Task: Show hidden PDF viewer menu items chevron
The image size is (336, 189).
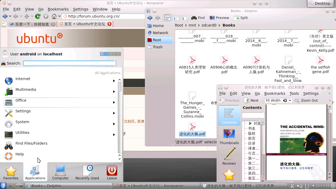Action: [x=329, y=93]
